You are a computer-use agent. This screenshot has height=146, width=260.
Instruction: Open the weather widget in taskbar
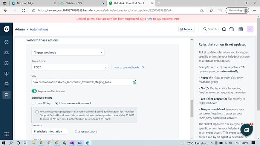[x=194, y=143]
